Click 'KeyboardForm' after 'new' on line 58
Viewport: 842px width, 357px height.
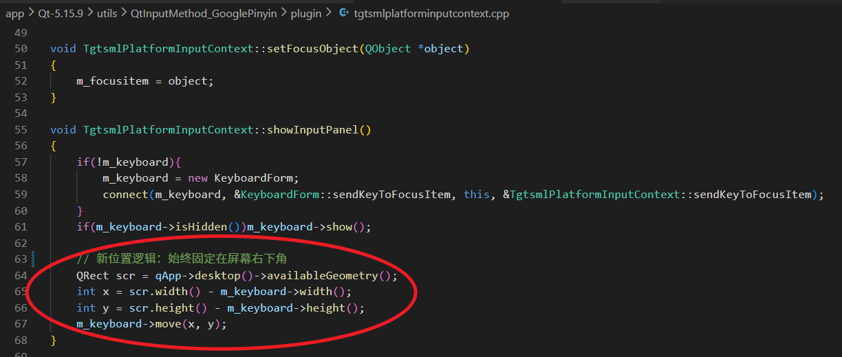[254, 178]
